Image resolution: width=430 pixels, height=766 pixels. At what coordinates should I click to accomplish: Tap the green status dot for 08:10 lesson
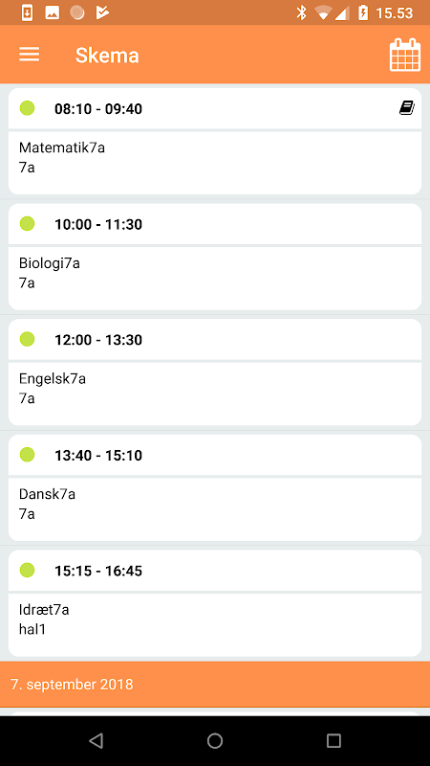(28, 108)
